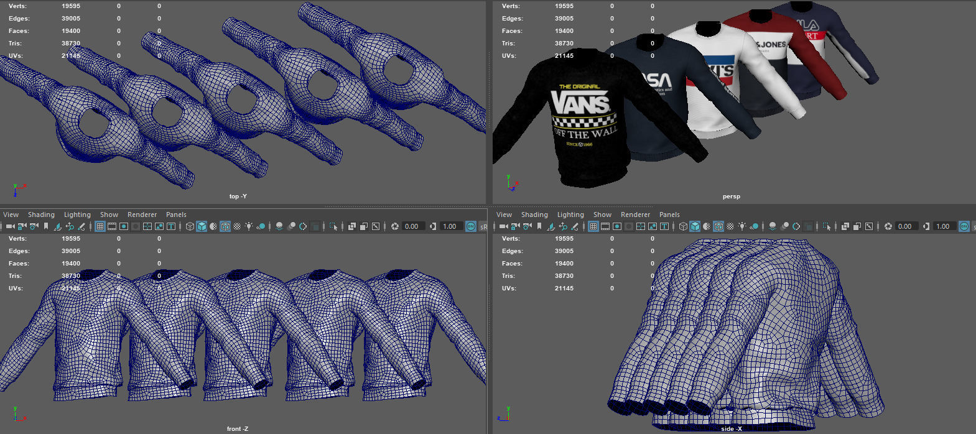Screen dimensions: 976x434
Task: Click Bookmarks icon in side panel toolbar
Action: 539,226
